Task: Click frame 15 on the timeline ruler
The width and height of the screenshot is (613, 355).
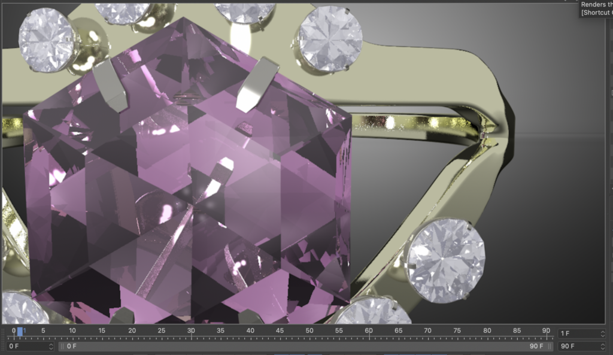Action: 102,332
